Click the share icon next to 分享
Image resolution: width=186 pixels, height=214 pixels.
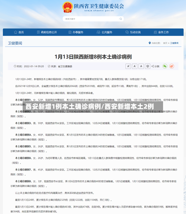point(153,66)
